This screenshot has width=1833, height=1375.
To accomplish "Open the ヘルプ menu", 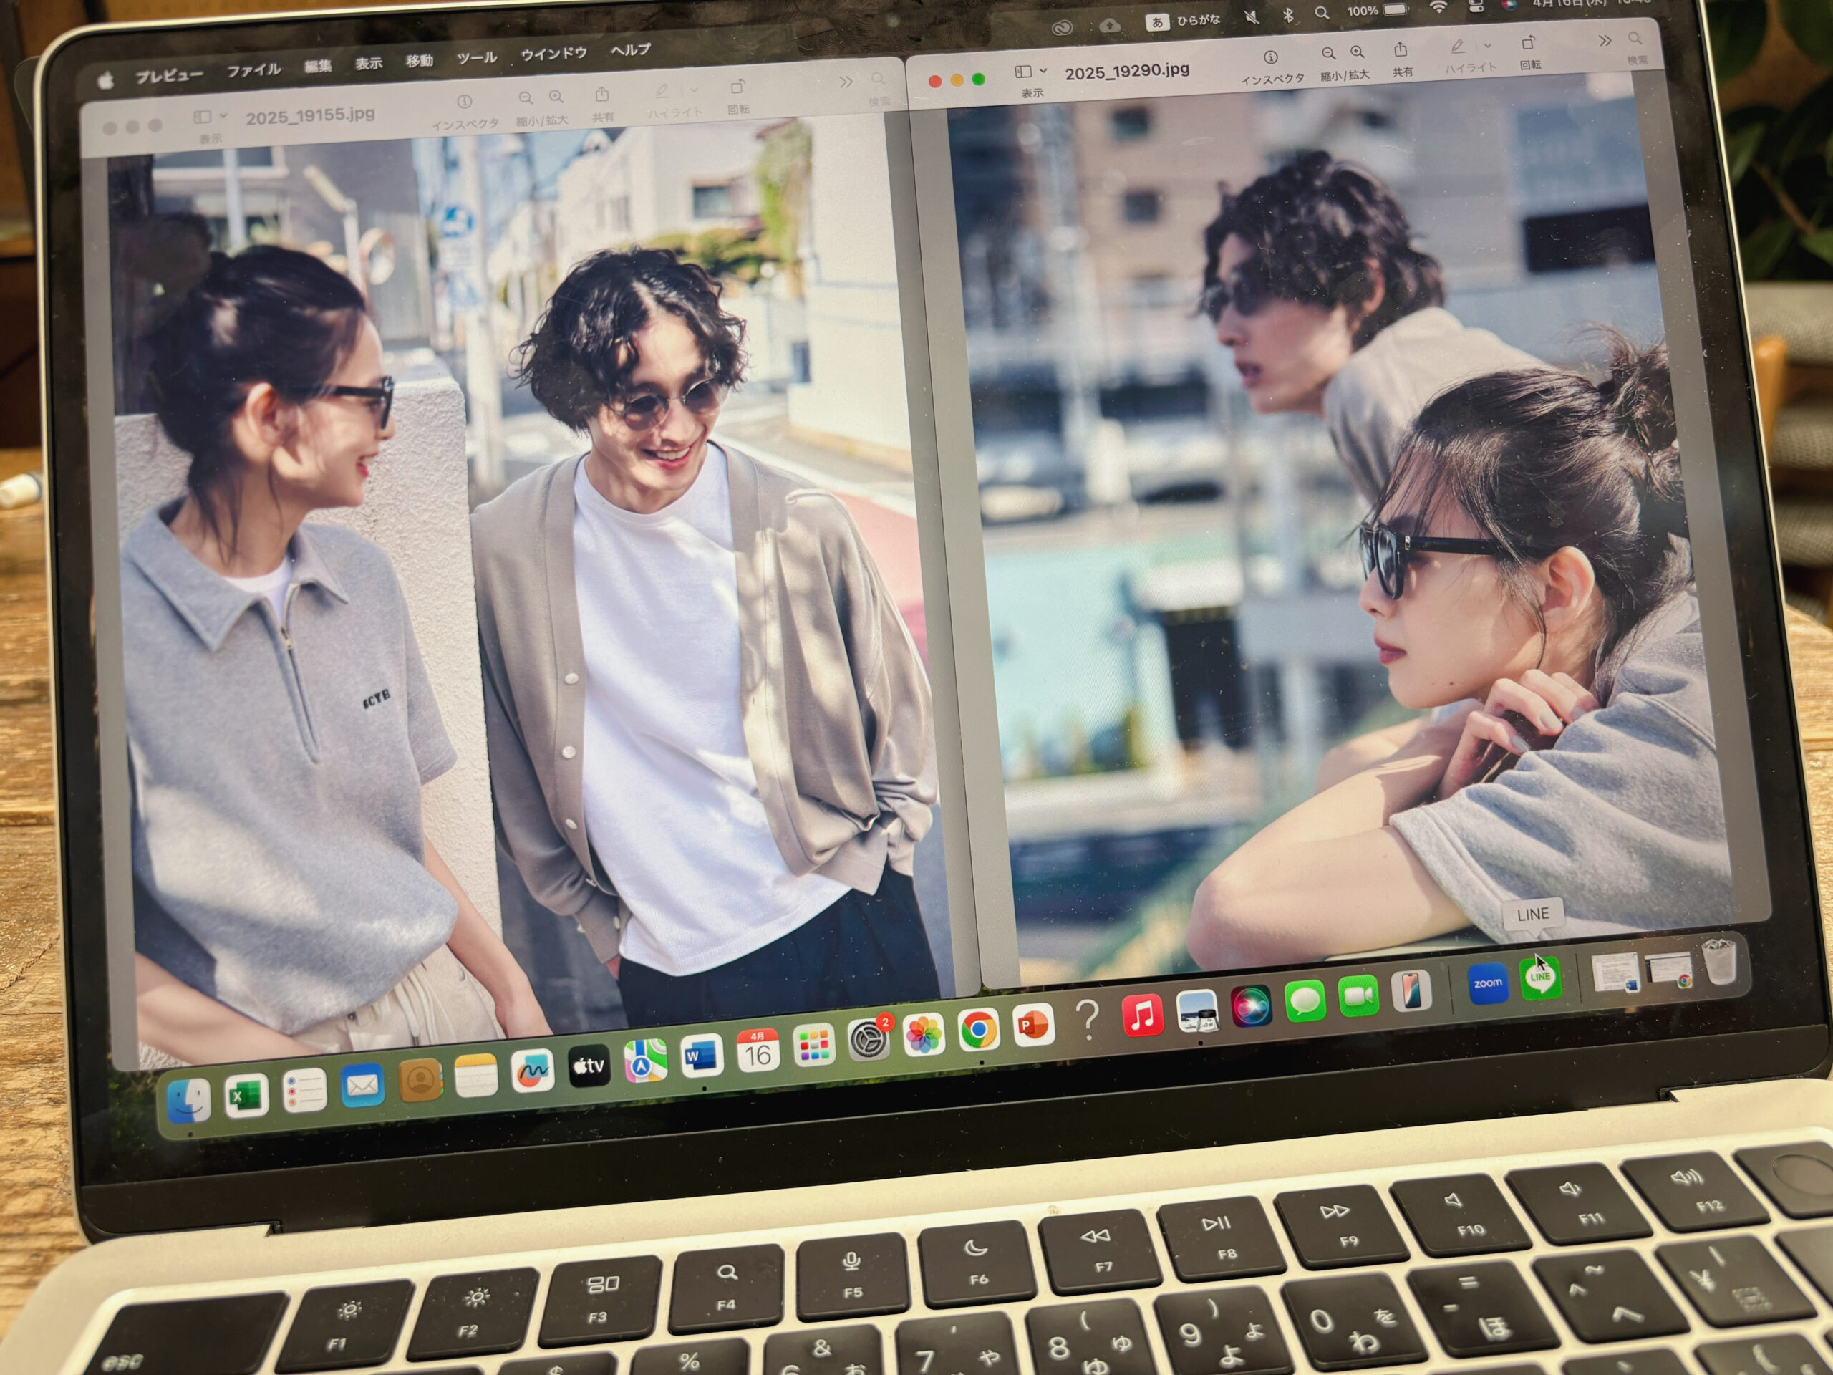I will (x=630, y=49).
